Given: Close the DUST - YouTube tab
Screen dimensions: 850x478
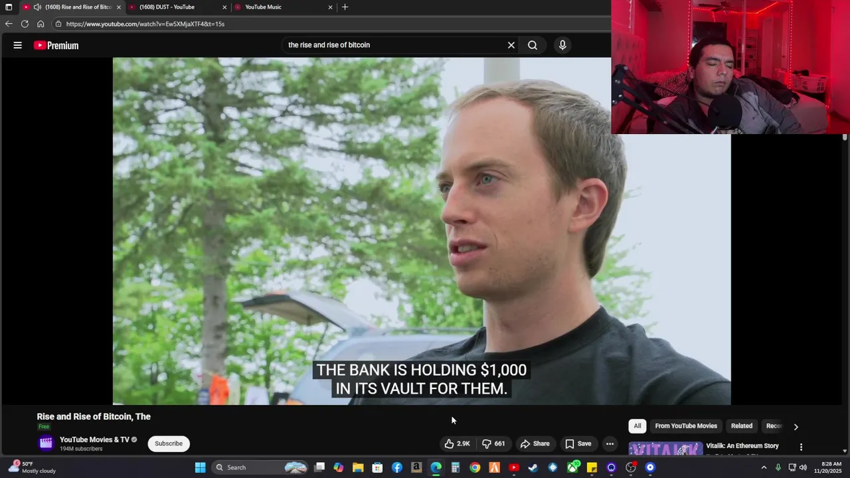Looking at the screenshot, I should point(224,7).
